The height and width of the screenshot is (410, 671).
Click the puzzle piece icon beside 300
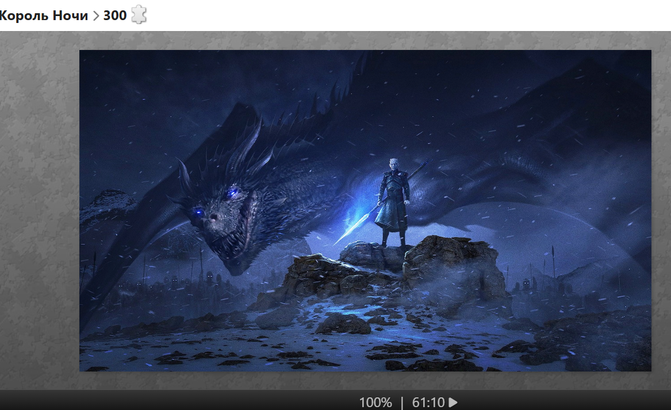point(139,14)
